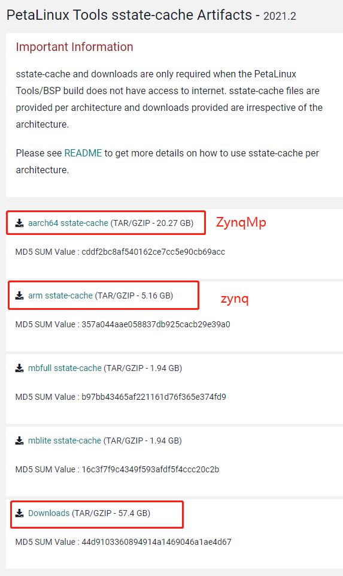Click the mblite MD5 SUM value text
Screen dimensions: 343x576
coord(150,469)
